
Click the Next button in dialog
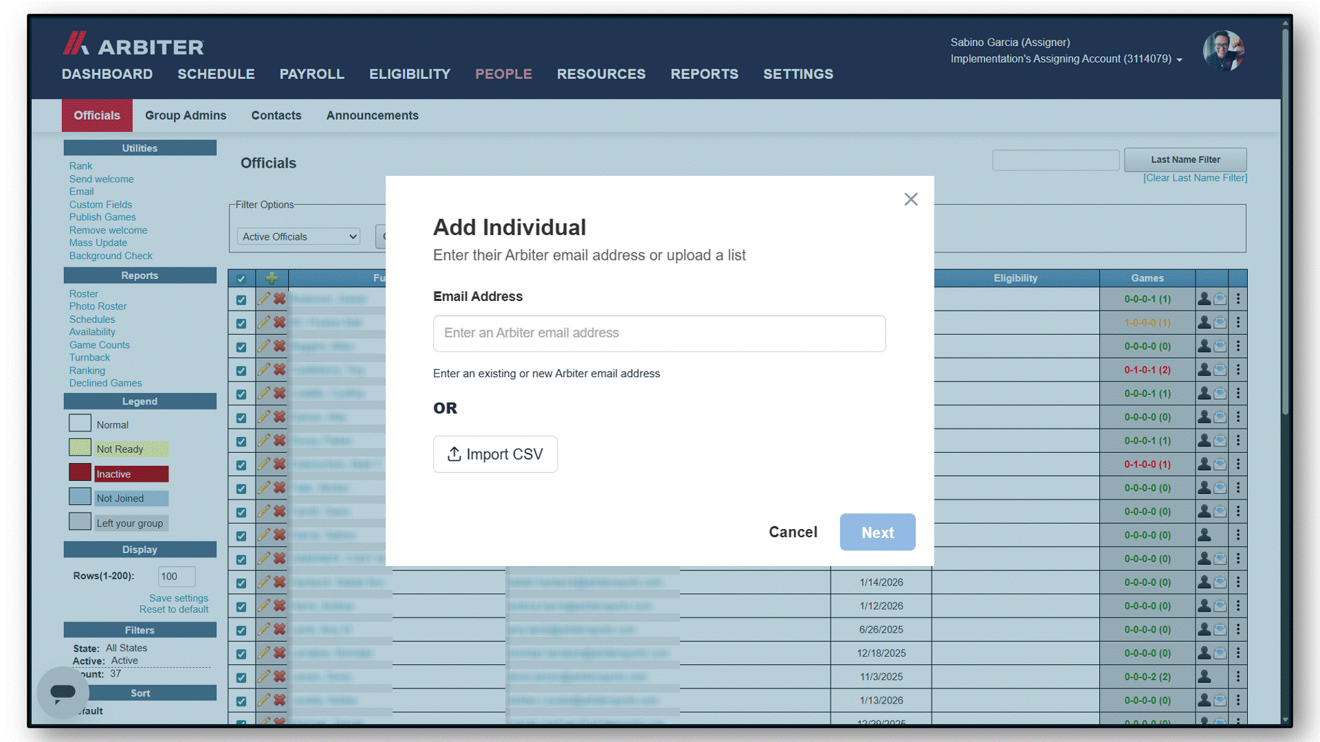tap(878, 532)
